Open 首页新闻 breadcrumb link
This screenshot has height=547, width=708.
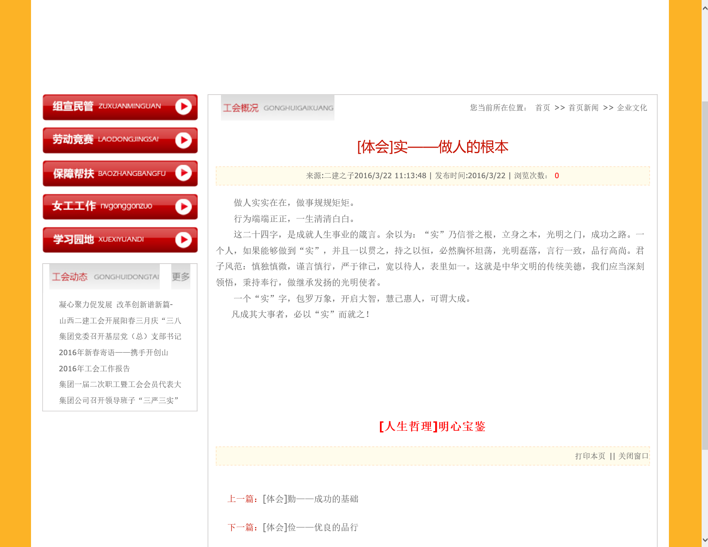coord(583,108)
